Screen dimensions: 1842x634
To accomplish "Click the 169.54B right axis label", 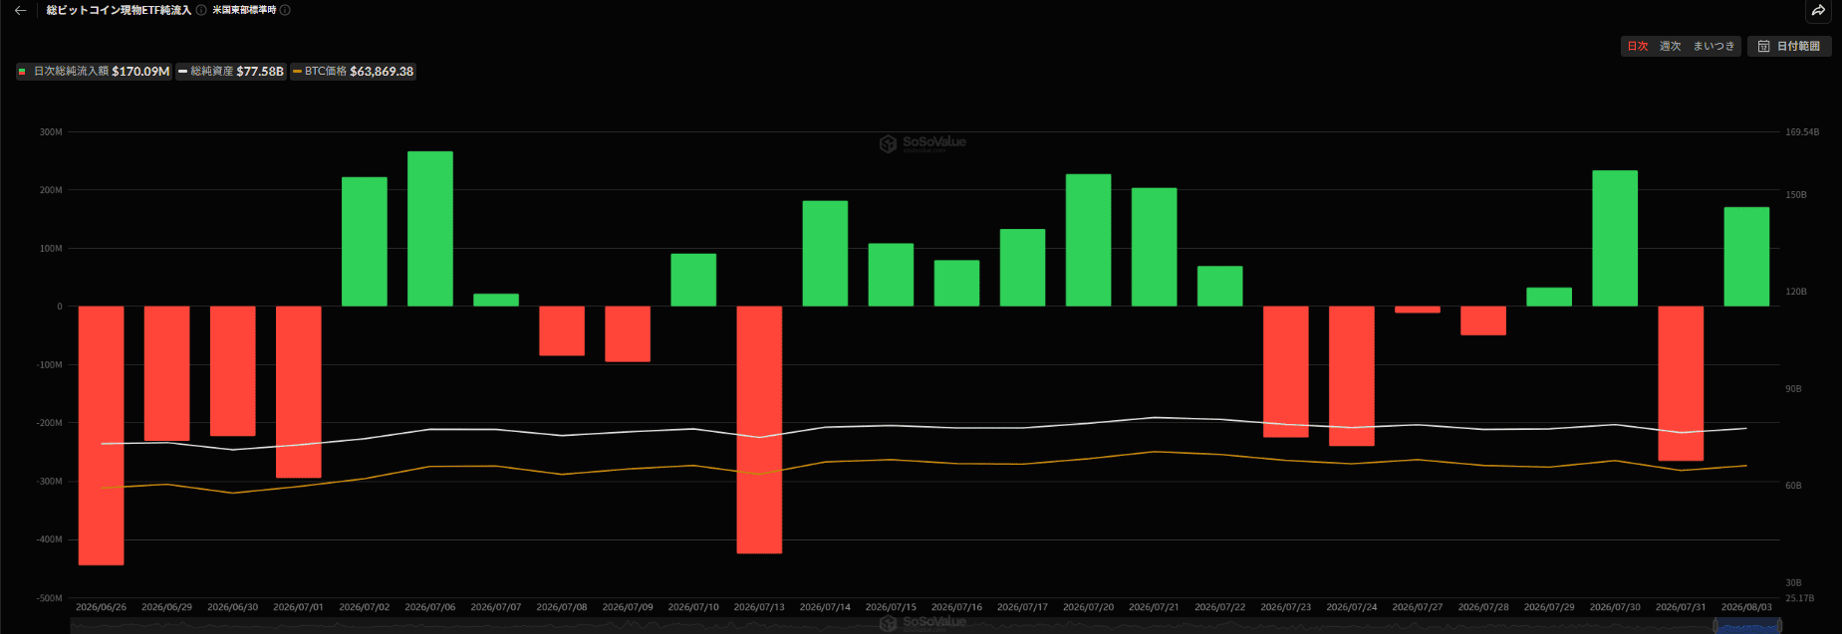I will tap(1802, 131).
